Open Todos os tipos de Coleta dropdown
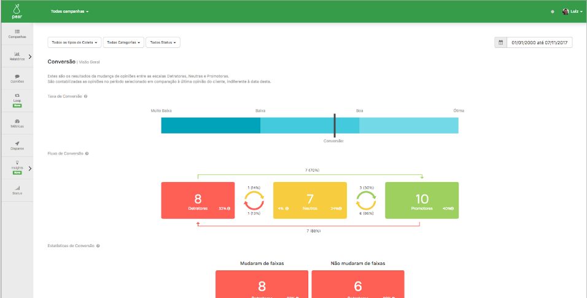This screenshot has width=587, height=298. point(74,43)
